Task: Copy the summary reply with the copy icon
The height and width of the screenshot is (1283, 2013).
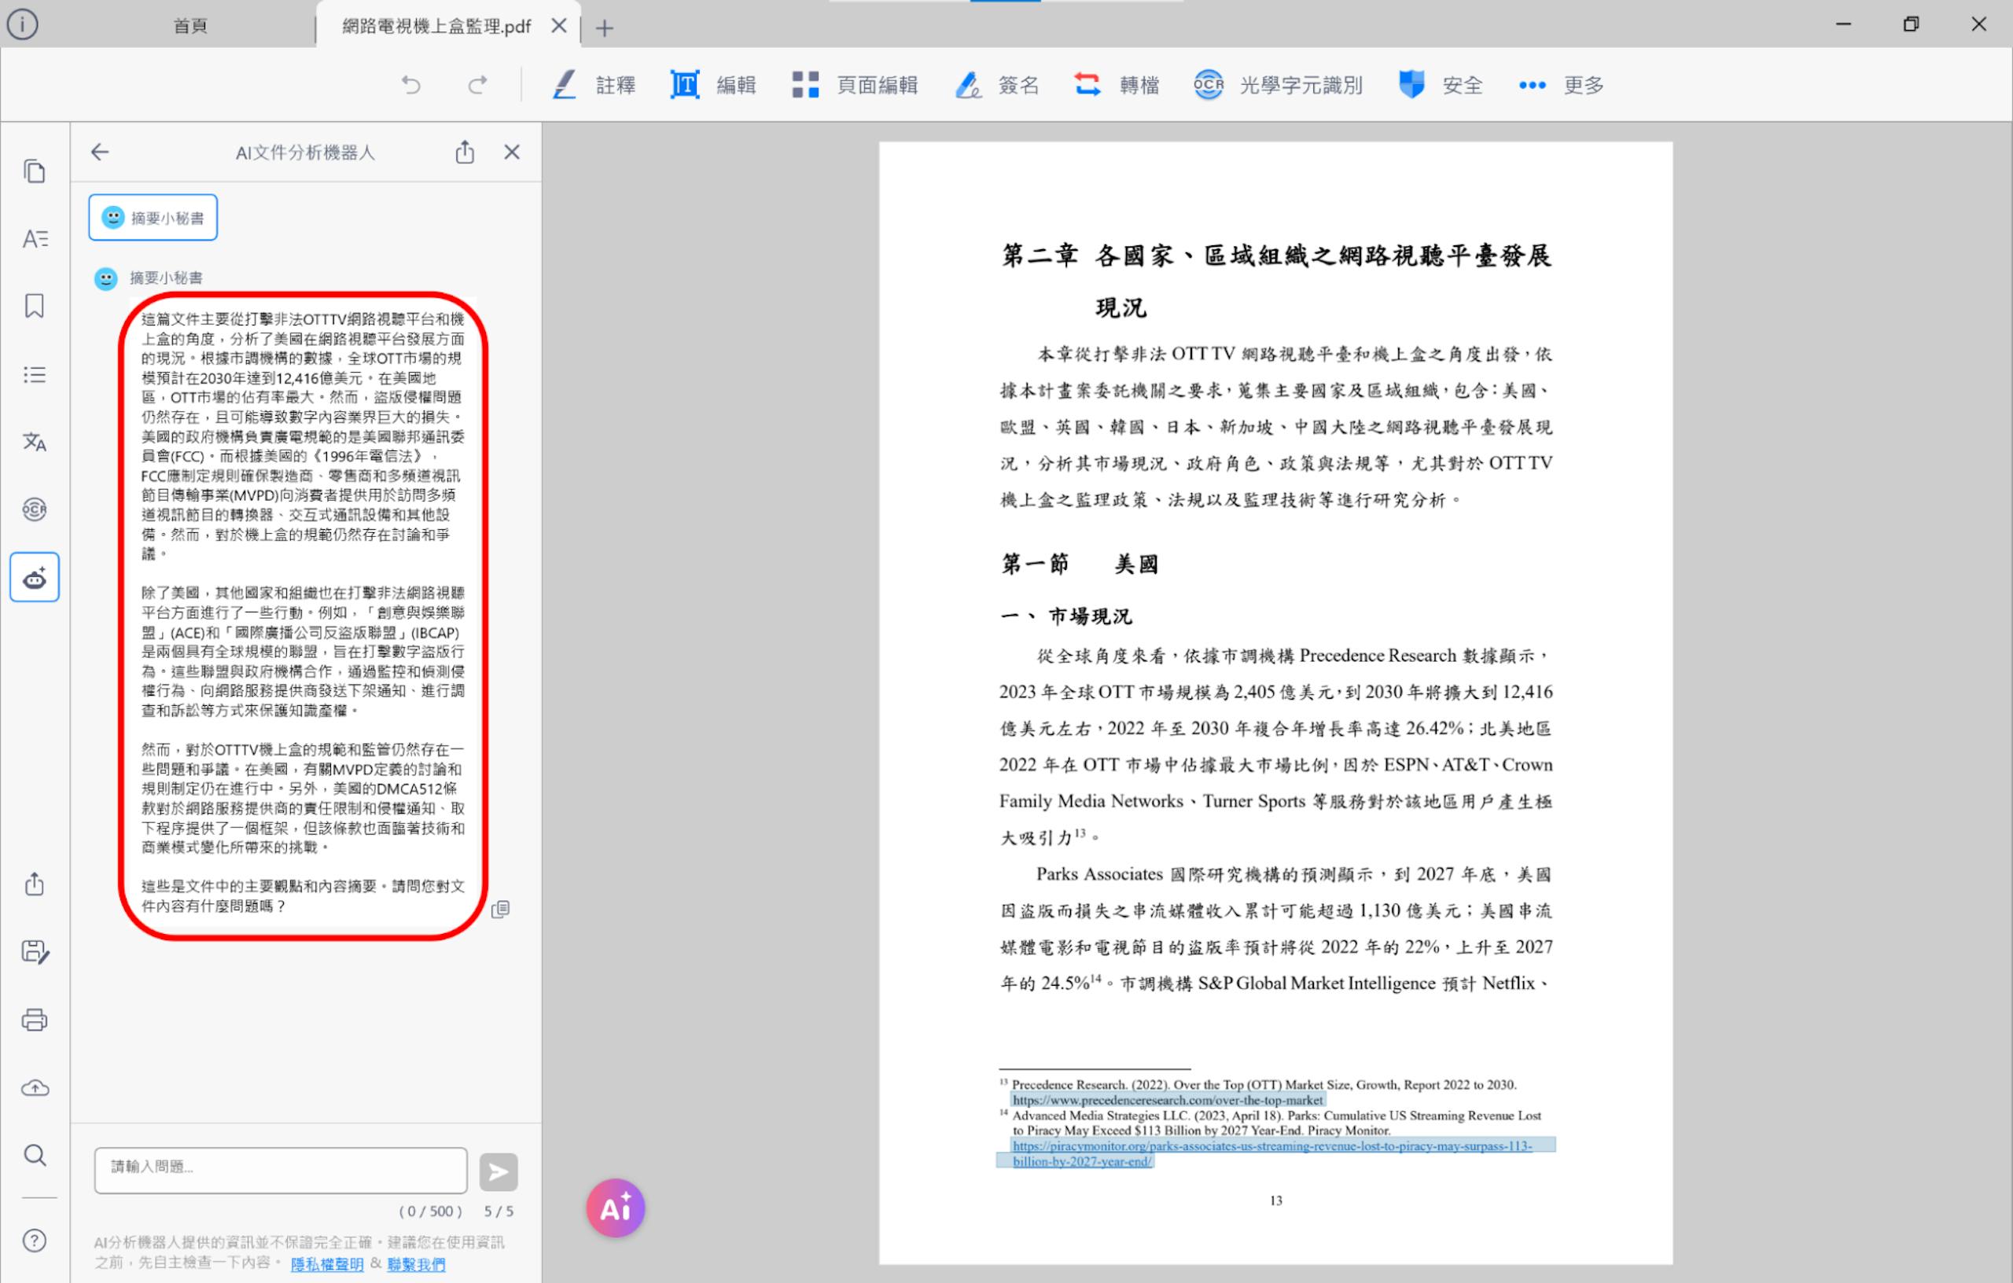Action: point(501,909)
